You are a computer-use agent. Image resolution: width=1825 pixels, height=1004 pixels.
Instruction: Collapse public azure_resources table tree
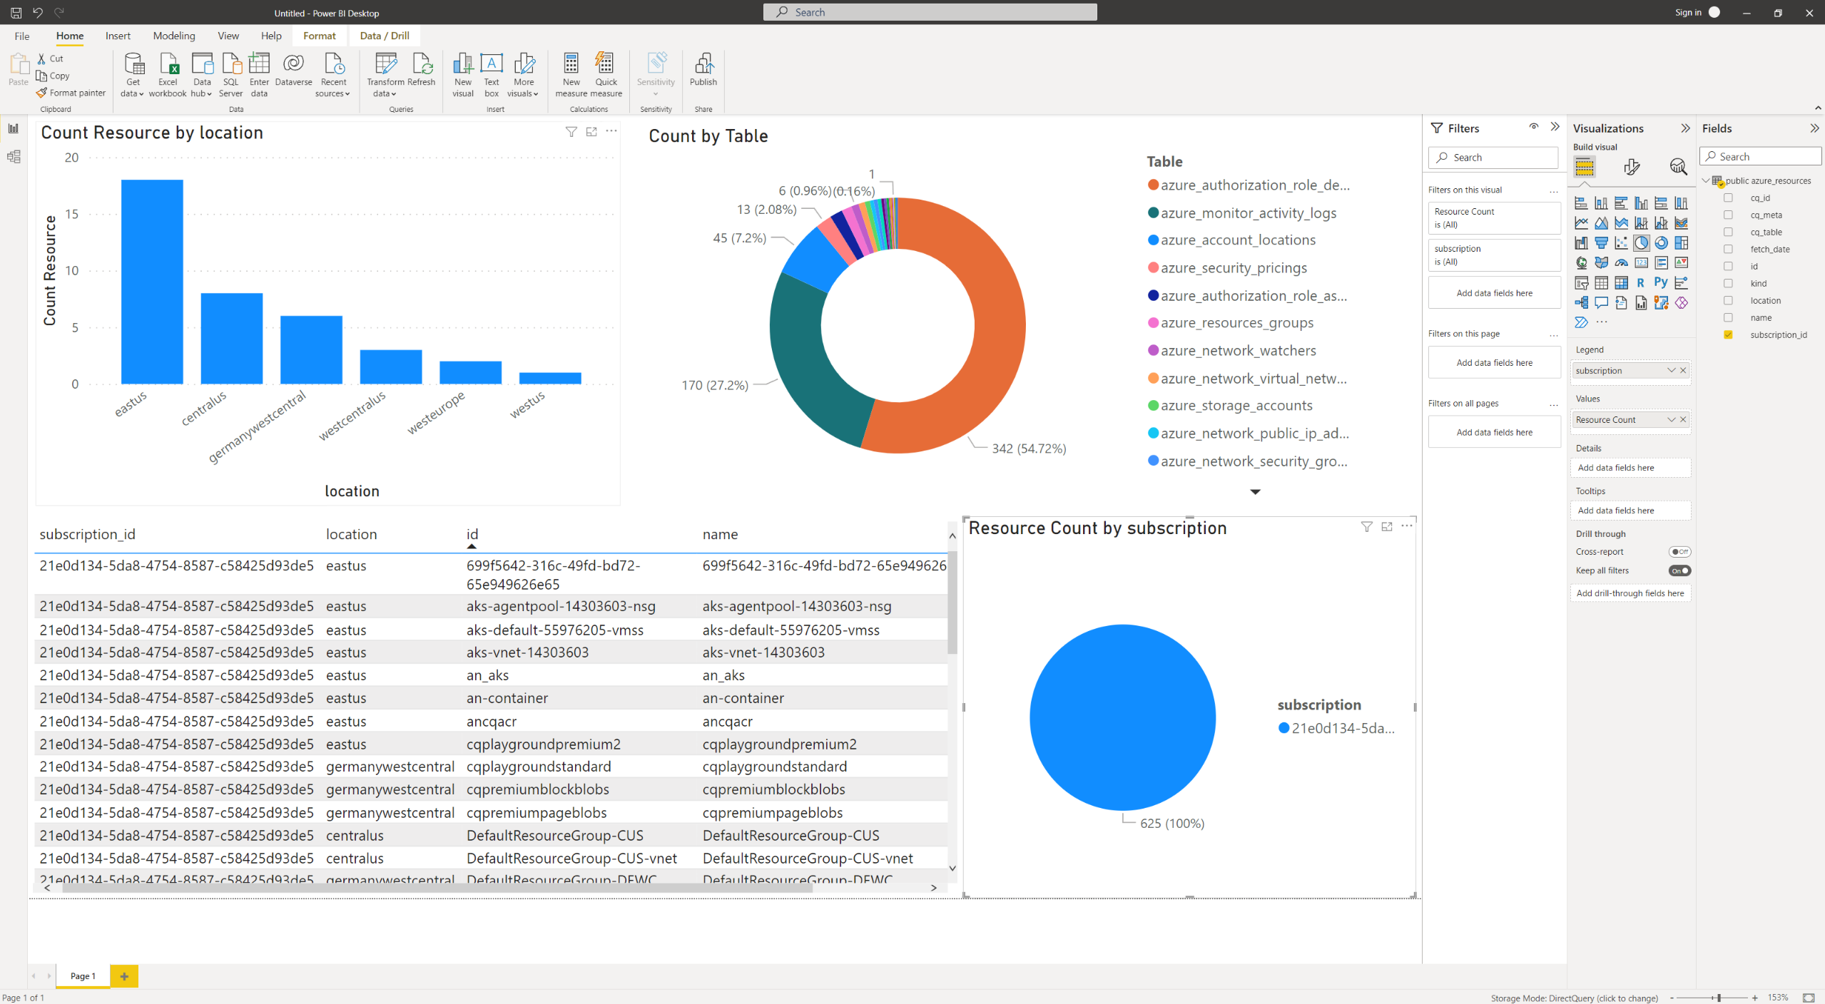click(1706, 180)
